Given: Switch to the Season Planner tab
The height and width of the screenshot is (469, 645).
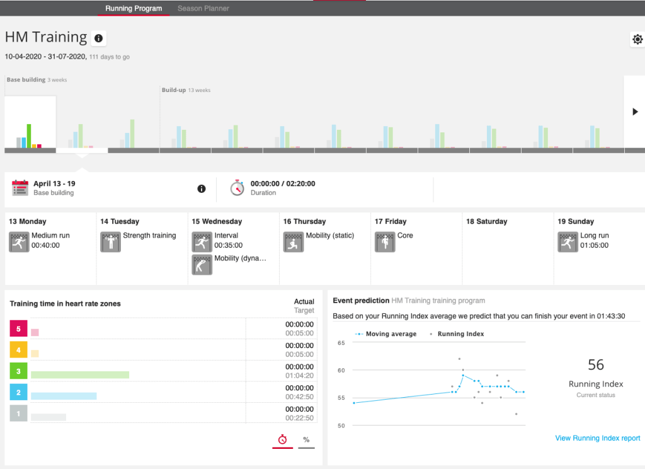Looking at the screenshot, I should click(x=203, y=9).
